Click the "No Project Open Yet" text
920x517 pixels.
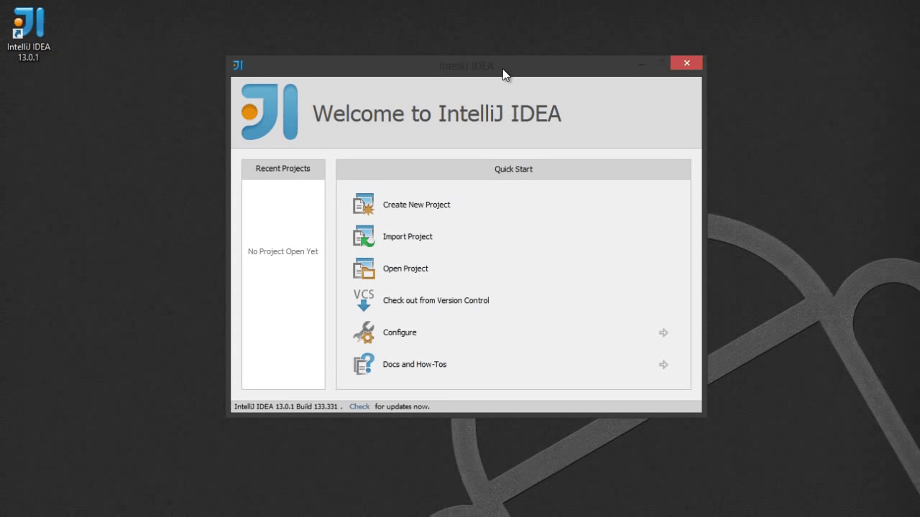pos(283,251)
